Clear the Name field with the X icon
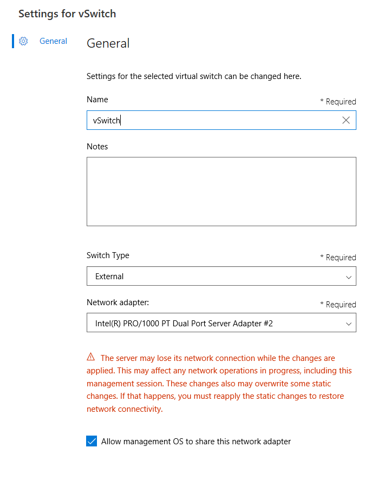The image size is (371, 487). click(x=346, y=120)
